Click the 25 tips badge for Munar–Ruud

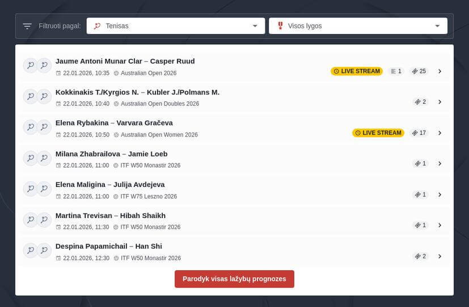419,71
